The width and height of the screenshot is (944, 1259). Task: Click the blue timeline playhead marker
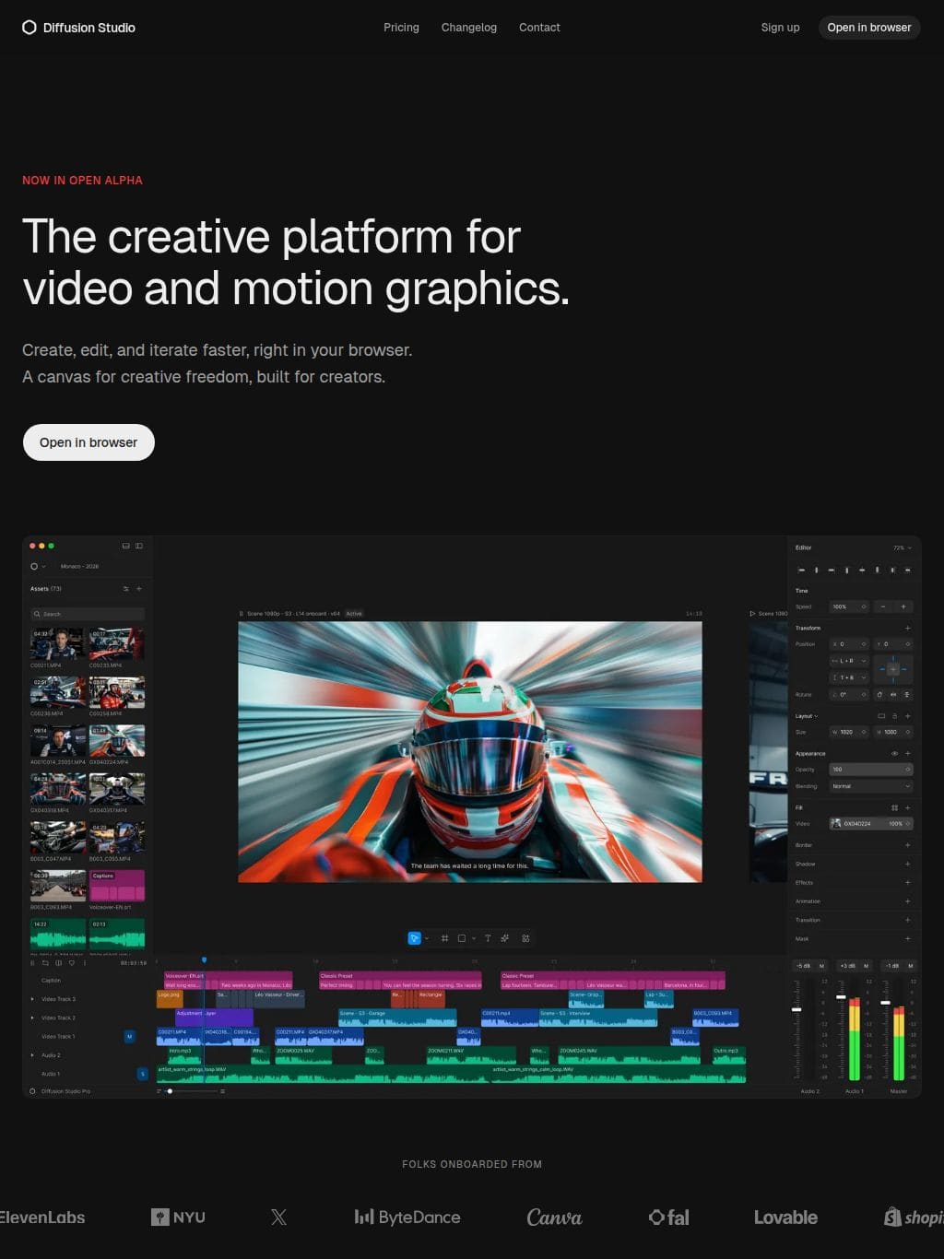204,960
